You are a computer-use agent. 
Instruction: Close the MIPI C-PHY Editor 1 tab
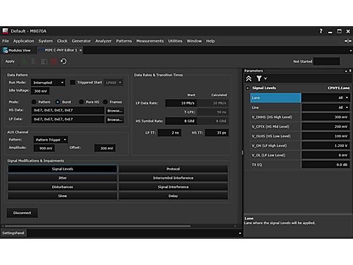click(80, 50)
